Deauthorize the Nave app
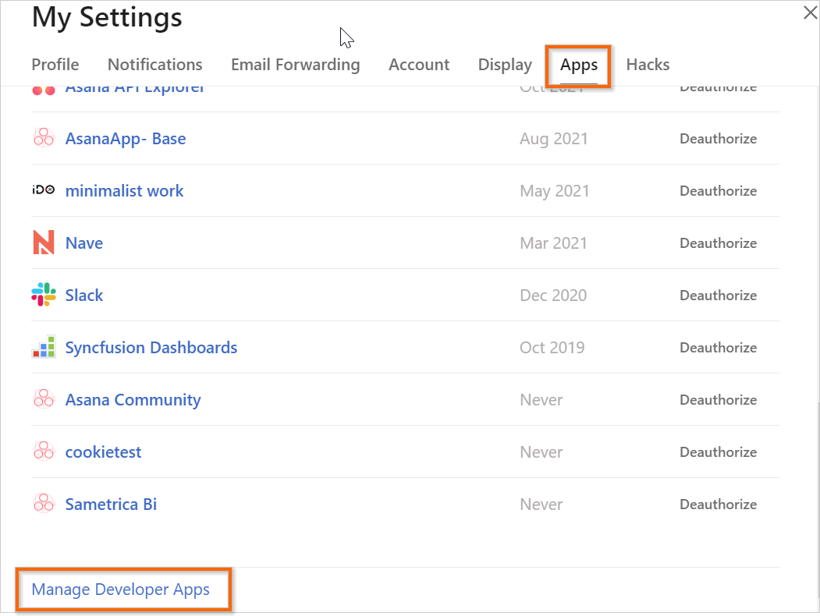Viewport: 820px width, 616px height. (x=718, y=243)
